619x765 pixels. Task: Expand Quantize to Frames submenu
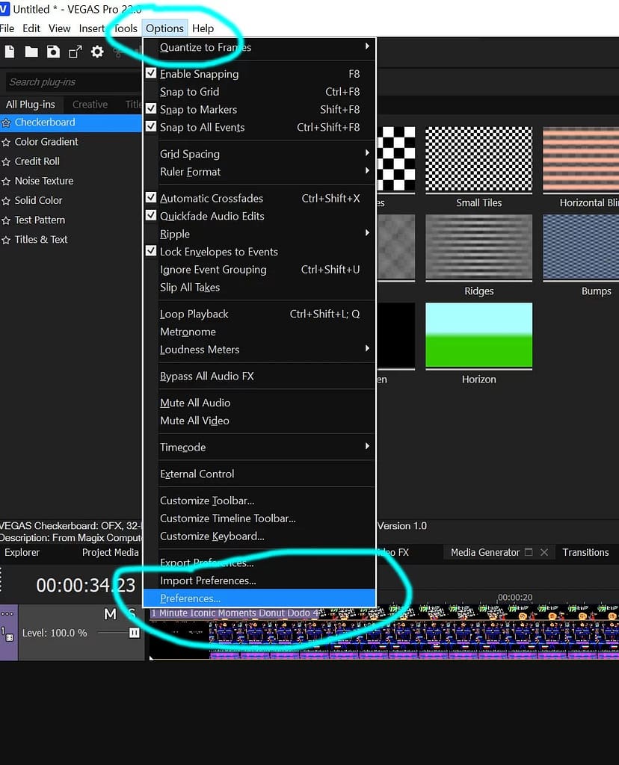pos(259,47)
